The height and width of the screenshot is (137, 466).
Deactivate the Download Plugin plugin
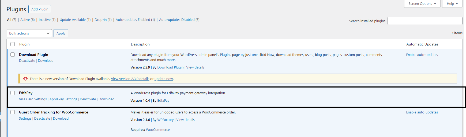tap(27, 61)
